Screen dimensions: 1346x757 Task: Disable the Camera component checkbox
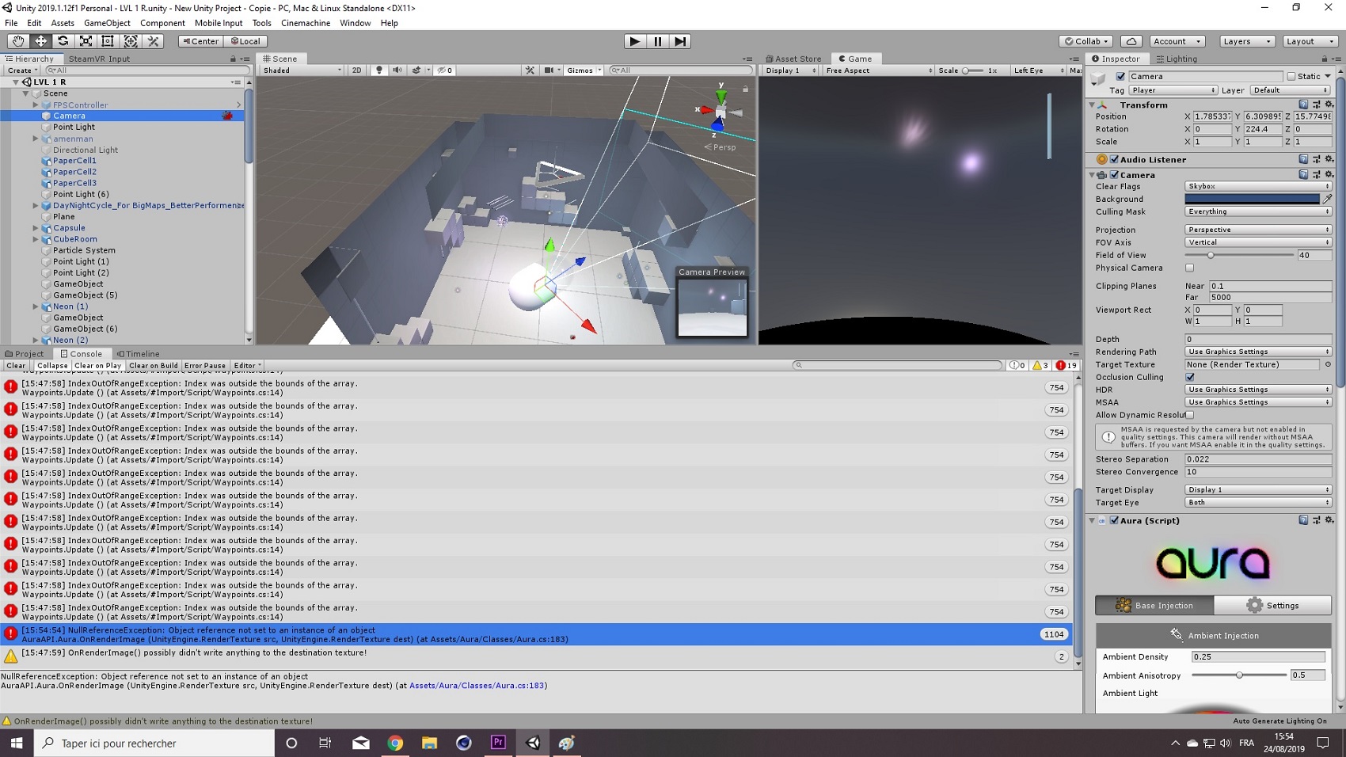[x=1114, y=175]
